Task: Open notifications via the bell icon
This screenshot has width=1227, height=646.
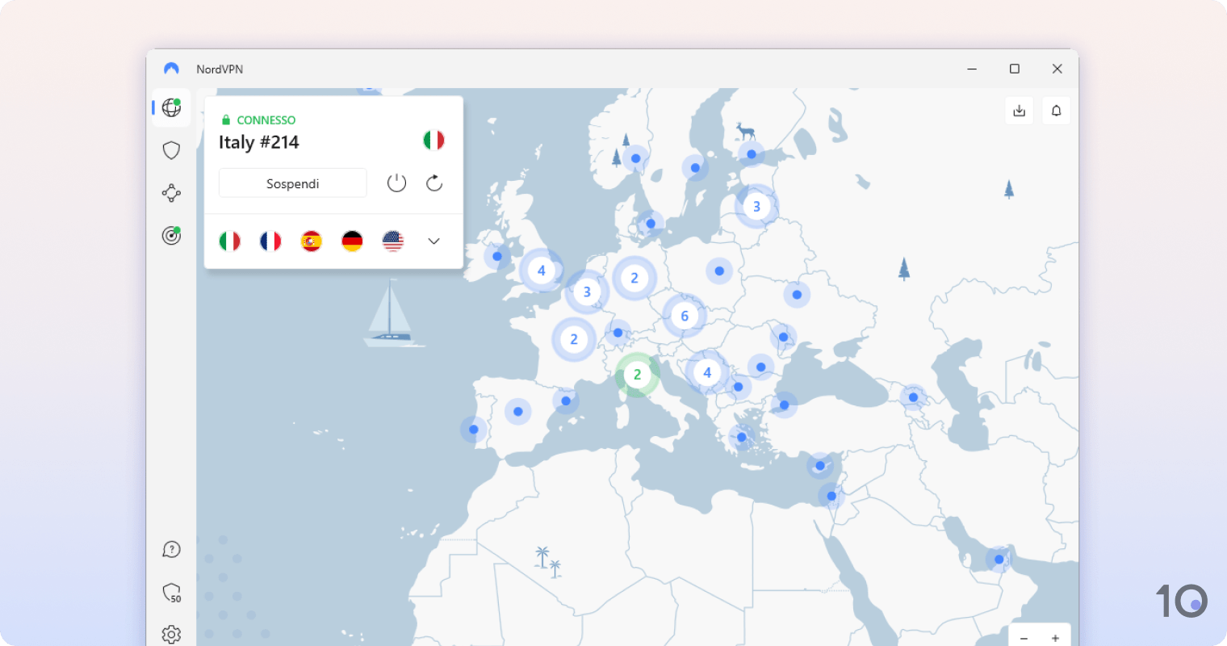Action: 1056,110
